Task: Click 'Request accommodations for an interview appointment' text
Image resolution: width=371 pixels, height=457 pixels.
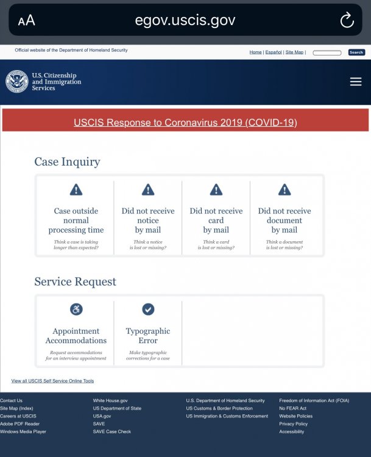Action: (76, 355)
